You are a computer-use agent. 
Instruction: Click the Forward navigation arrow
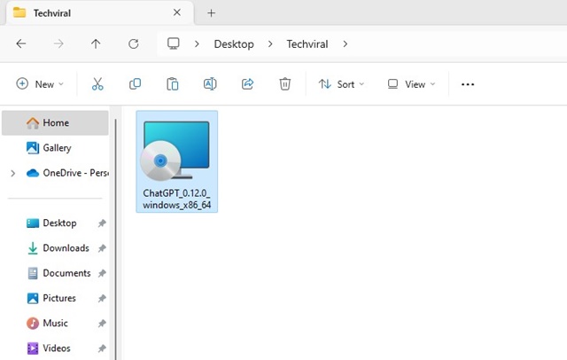tap(58, 43)
